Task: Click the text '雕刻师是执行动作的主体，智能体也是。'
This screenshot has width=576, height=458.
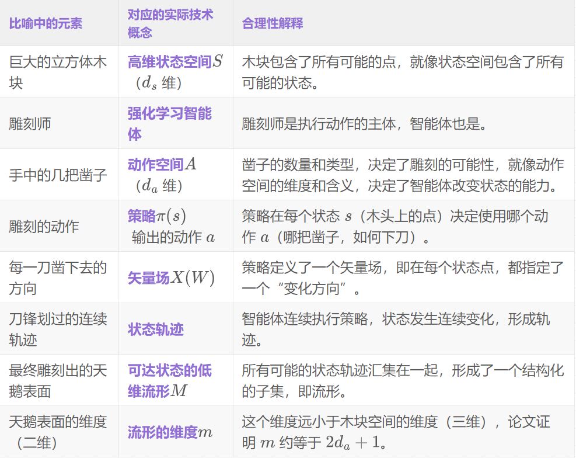Action: pyautogui.click(x=364, y=124)
